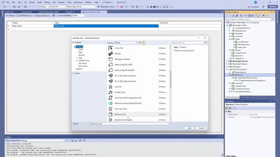Select the Razor View Start icon
The height and width of the screenshot is (157, 280).
111,109
